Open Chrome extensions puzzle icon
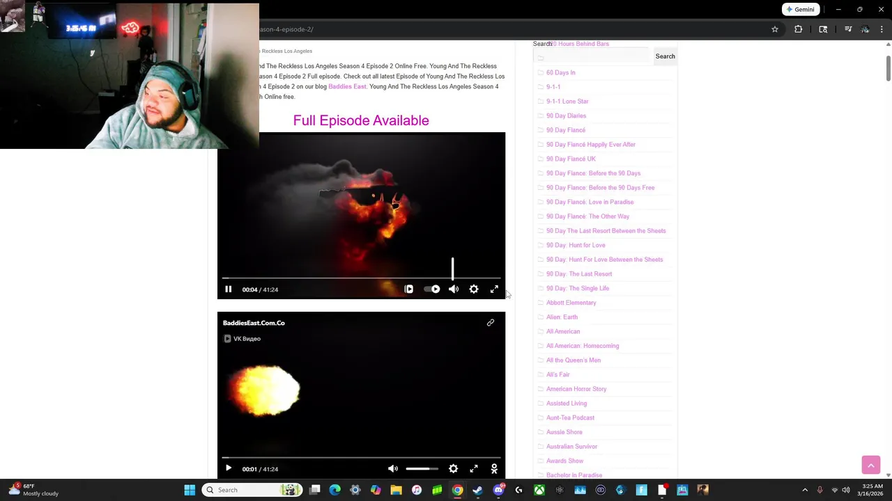Image resolution: width=892 pixels, height=501 pixels. coord(799,29)
